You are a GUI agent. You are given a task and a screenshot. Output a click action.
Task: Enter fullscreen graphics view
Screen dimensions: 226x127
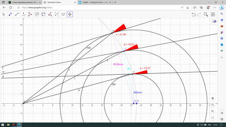[x=213, y=117]
